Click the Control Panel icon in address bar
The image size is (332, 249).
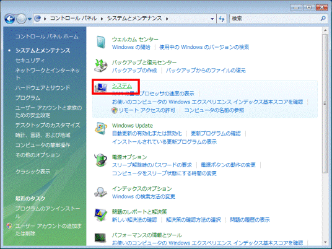(x=38, y=19)
